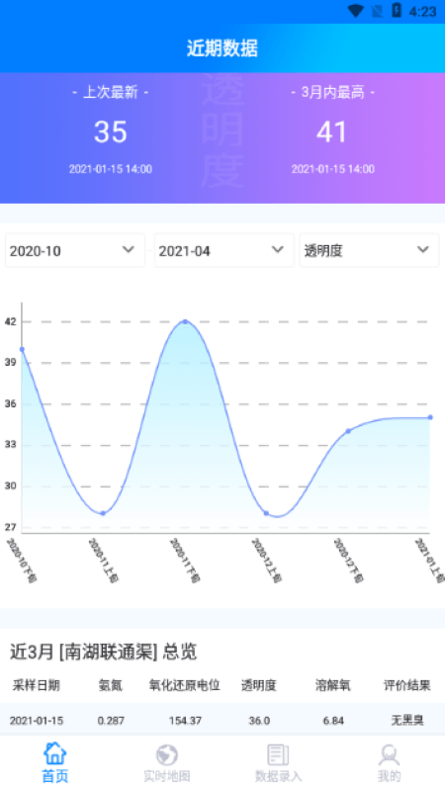Tap the 上次最新 value 35
445x791 pixels.
tap(111, 132)
